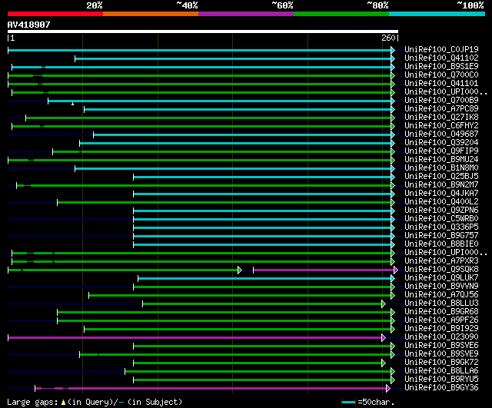
Task: Choose the UniRef100_C5WRB0 entry
Action: tap(441, 219)
